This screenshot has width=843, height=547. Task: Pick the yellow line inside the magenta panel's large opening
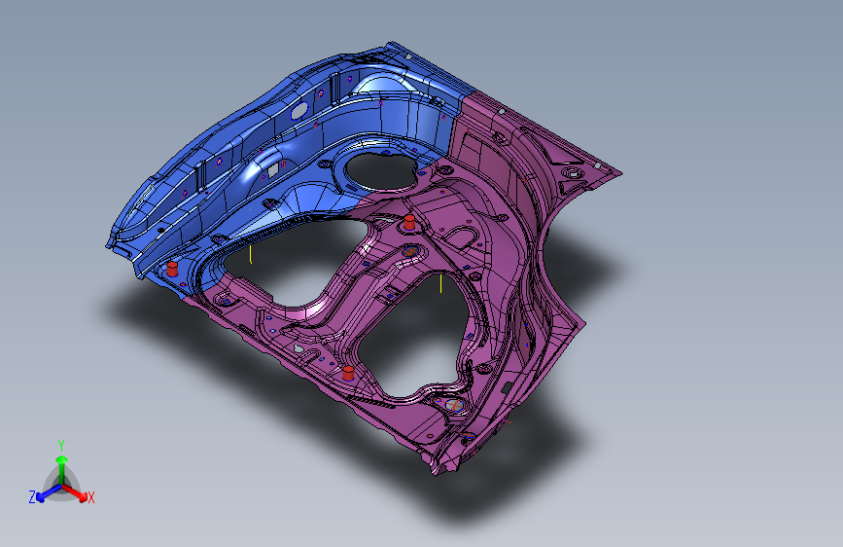click(x=440, y=283)
